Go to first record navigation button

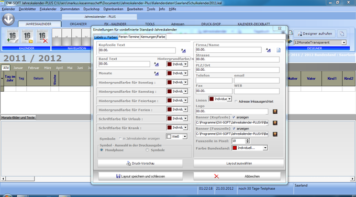(x=57, y=37)
